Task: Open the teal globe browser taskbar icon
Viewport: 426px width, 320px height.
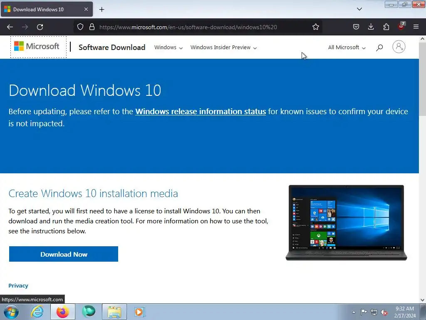Action: pos(89,312)
